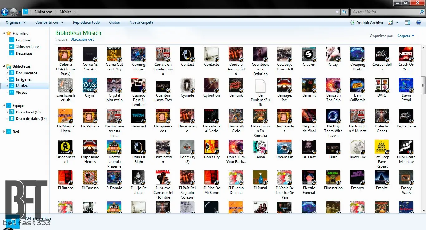Click the Bibliotecas breadcrumb in address bar

click(x=43, y=12)
